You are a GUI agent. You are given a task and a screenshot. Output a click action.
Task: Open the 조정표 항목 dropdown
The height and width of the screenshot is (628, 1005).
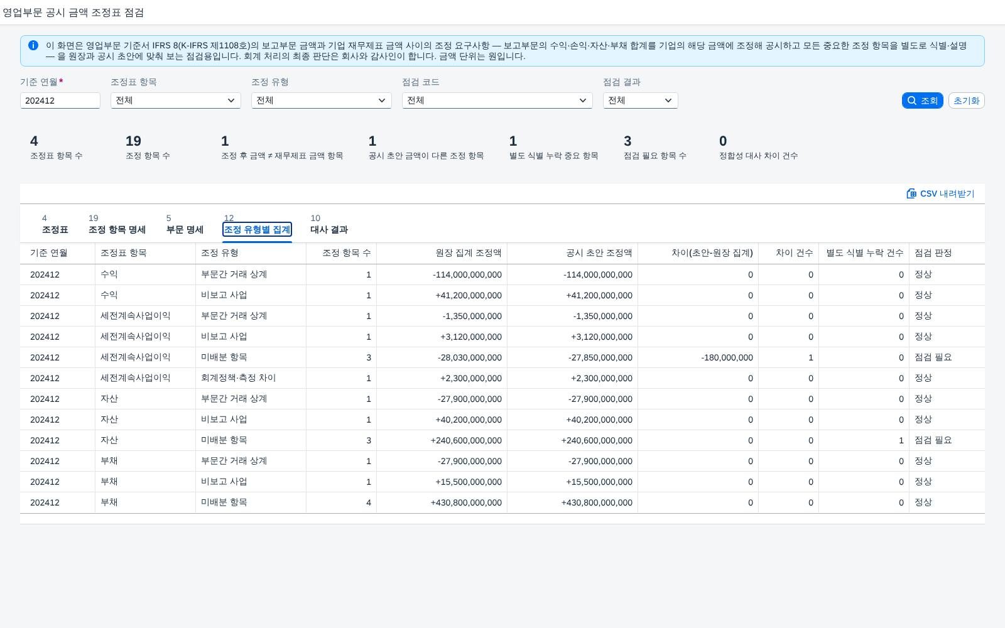coord(176,100)
